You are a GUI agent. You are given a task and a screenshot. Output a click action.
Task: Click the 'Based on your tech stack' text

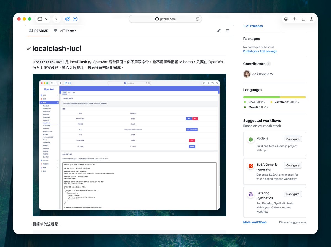coord(262,126)
